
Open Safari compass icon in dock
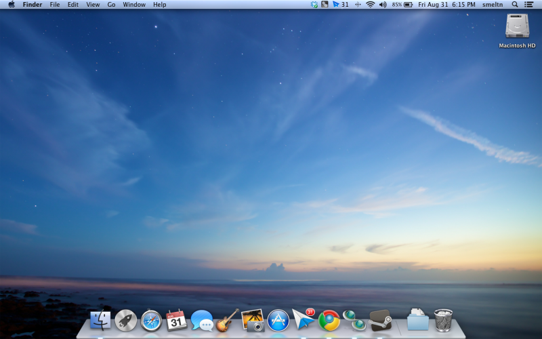pyautogui.click(x=151, y=320)
